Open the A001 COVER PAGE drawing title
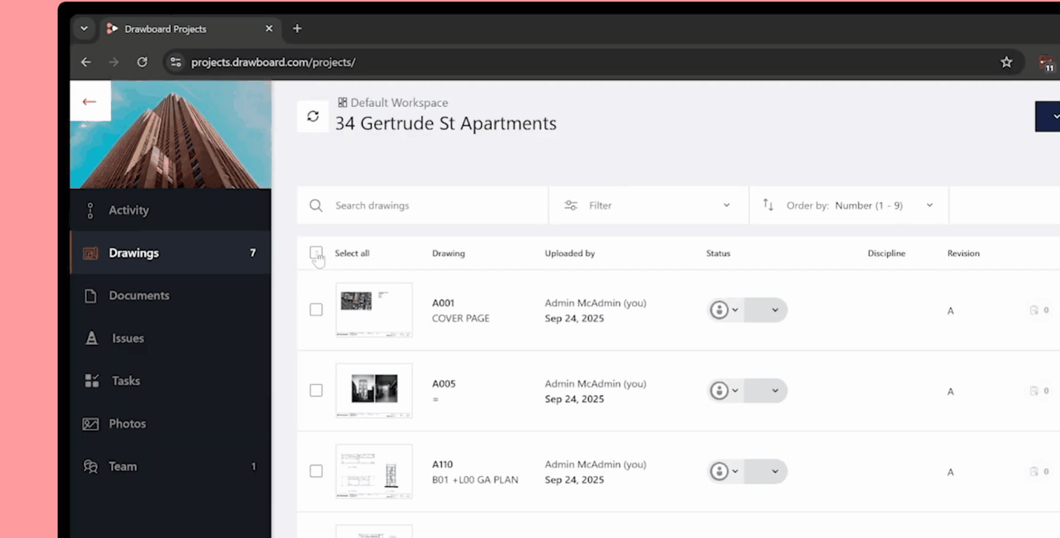The height and width of the screenshot is (538, 1060). click(x=460, y=318)
